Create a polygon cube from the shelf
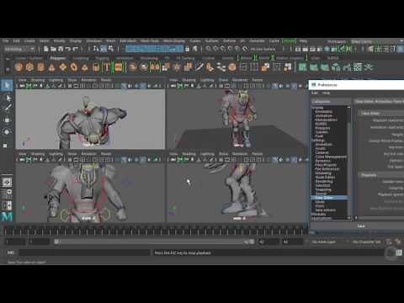This screenshot has height=303, width=404. (x=29, y=67)
